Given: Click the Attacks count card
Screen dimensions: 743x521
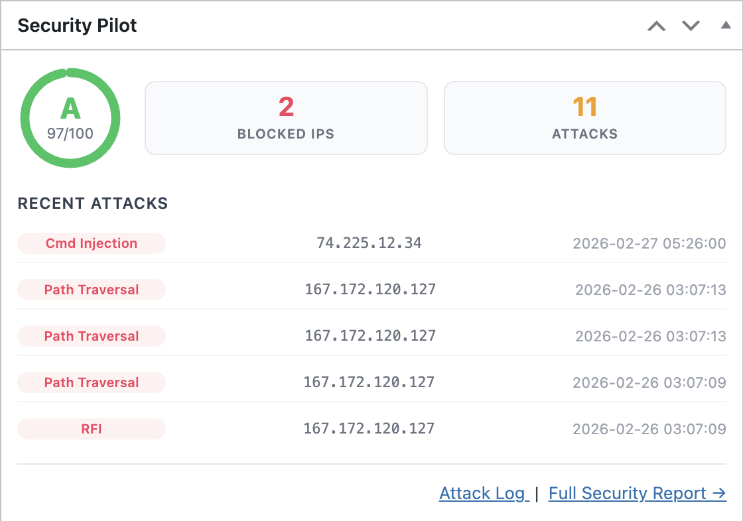Looking at the screenshot, I should click(584, 118).
